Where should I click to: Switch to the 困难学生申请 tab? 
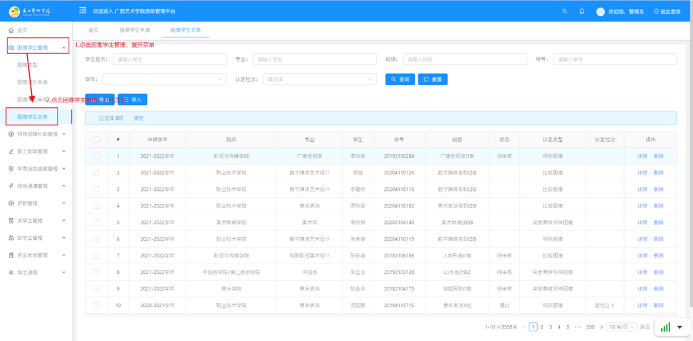pos(134,30)
